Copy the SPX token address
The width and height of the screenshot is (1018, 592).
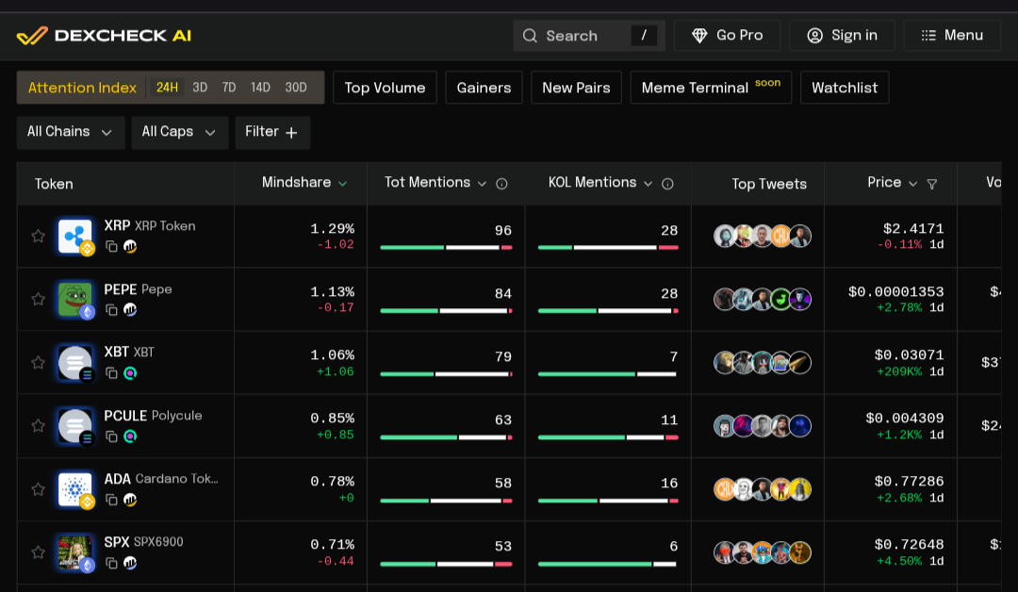pyautogui.click(x=111, y=563)
